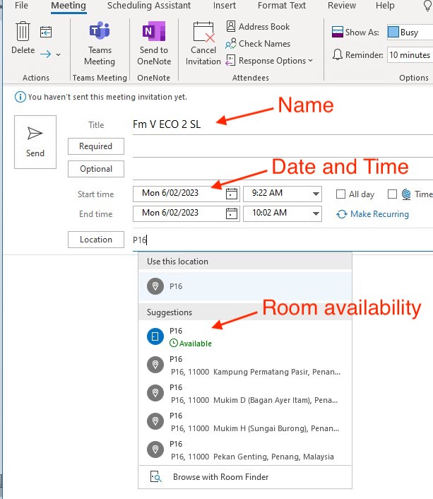Select P16 Mukim H Sungai Burong suggestion

click(x=245, y=422)
